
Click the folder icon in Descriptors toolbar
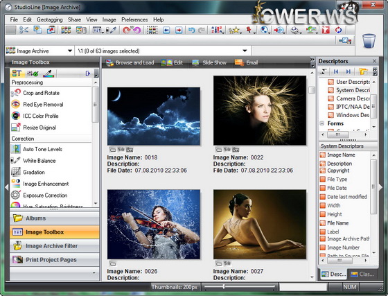(x=364, y=71)
